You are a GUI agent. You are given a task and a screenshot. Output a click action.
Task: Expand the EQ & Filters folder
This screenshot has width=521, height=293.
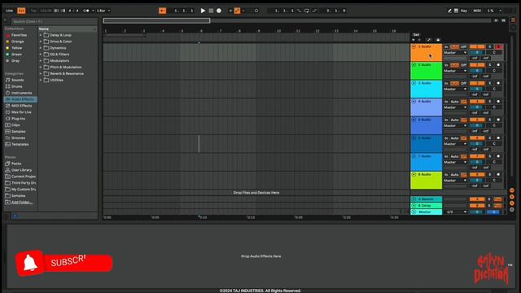point(41,55)
